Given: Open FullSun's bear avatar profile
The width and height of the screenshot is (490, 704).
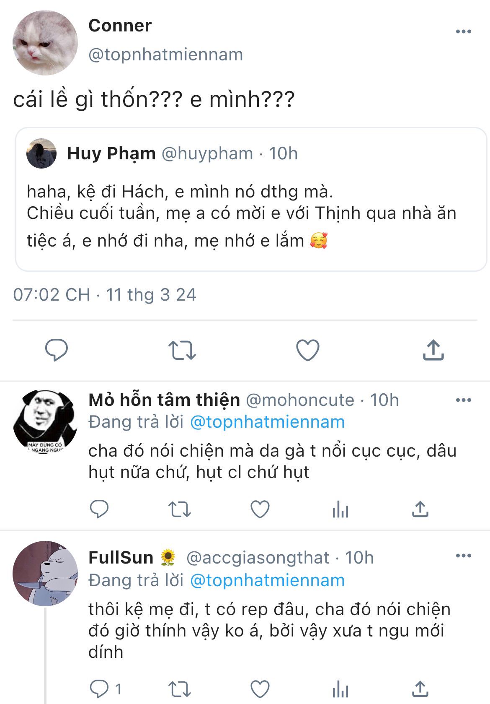Looking at the screenshot, I should click(x=45, y=573).
